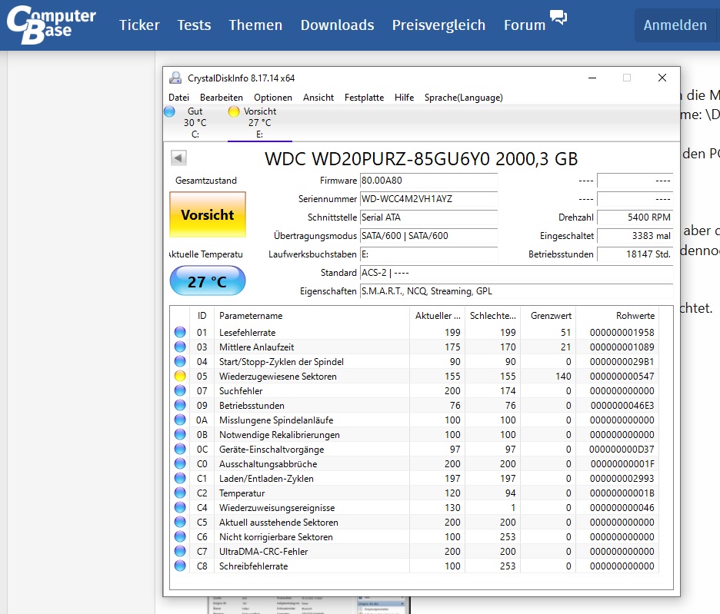Click the Seriennummer field
720x614 pixels.
tap(428, 199)
